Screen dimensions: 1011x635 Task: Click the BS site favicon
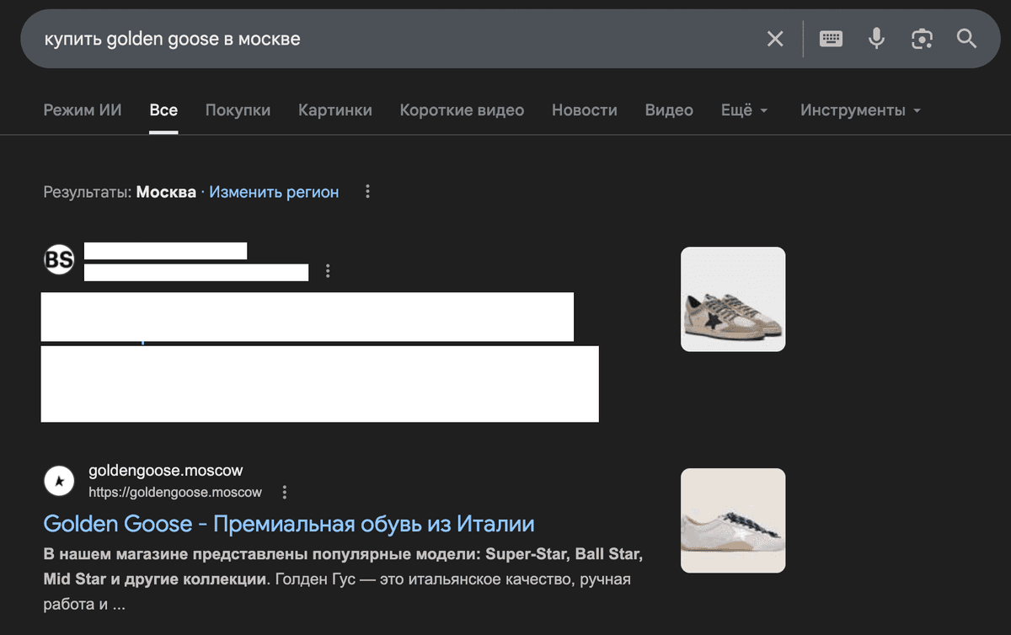59,259
